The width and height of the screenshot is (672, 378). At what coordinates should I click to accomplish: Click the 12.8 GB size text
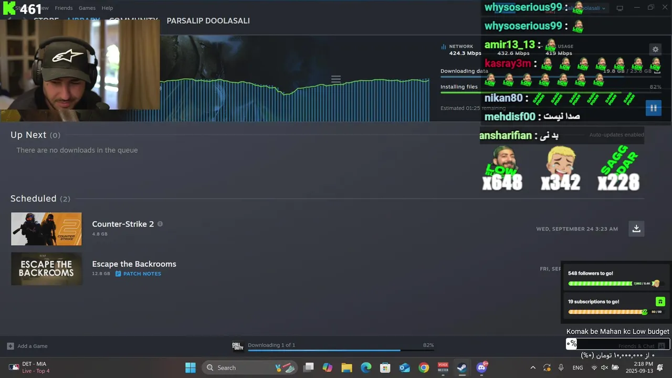click(x=101, y=274)
